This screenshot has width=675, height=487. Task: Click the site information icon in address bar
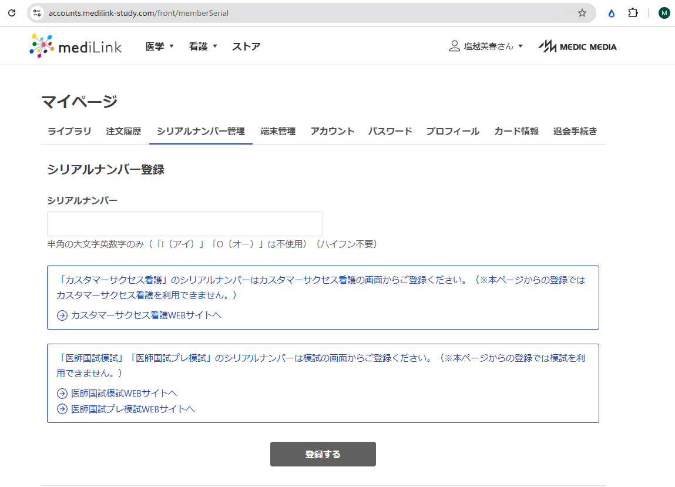coord(37,12)
